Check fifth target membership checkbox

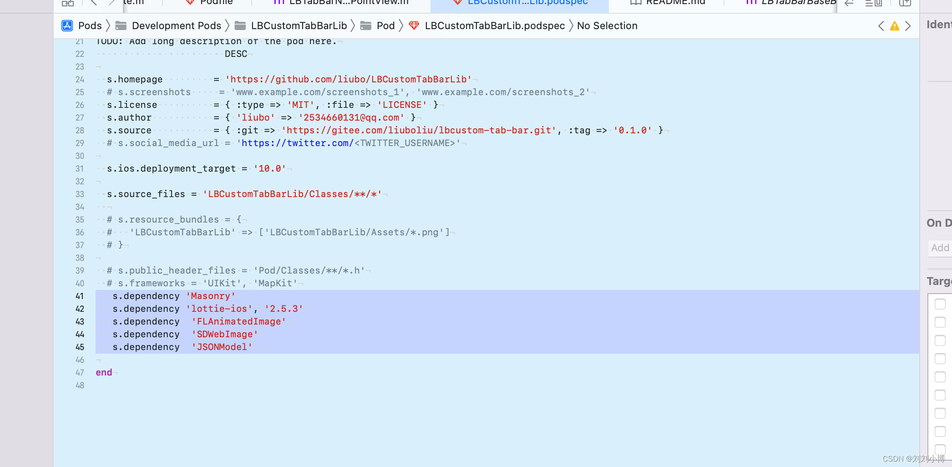[x=940, y=377]
